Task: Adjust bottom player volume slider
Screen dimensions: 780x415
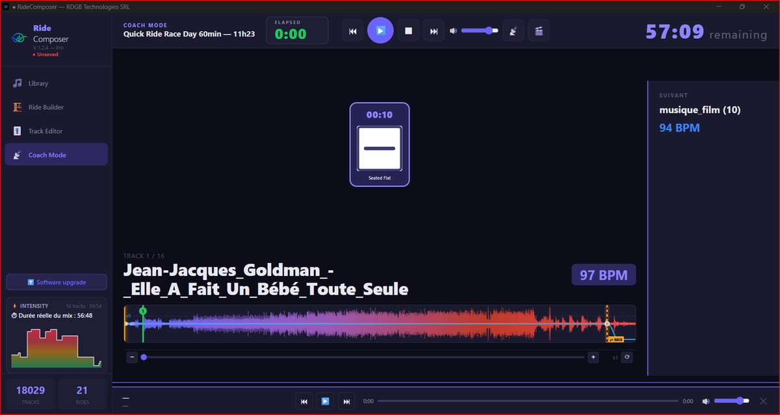Action: pyautogui.click(x=732, y=401)
